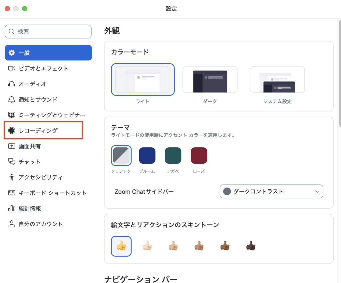Open 自分のアカウント settings section
The height and width of the screenshot is (283, 341).
(x=40, y=224)
